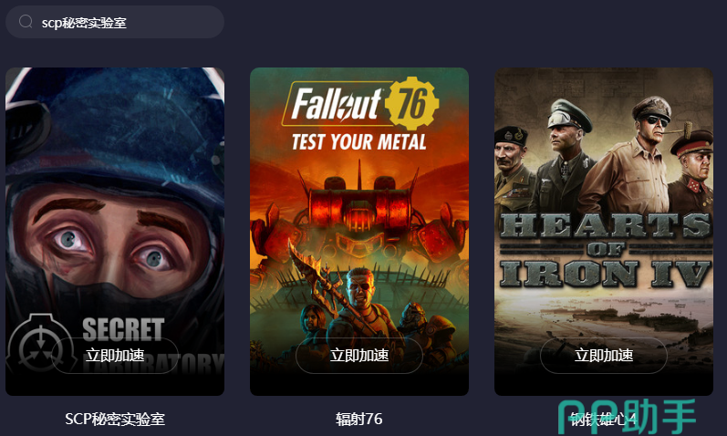Open the 辐射76 title link
The height and width of the screenshot is (436, 727).
(x=359, y=419)
